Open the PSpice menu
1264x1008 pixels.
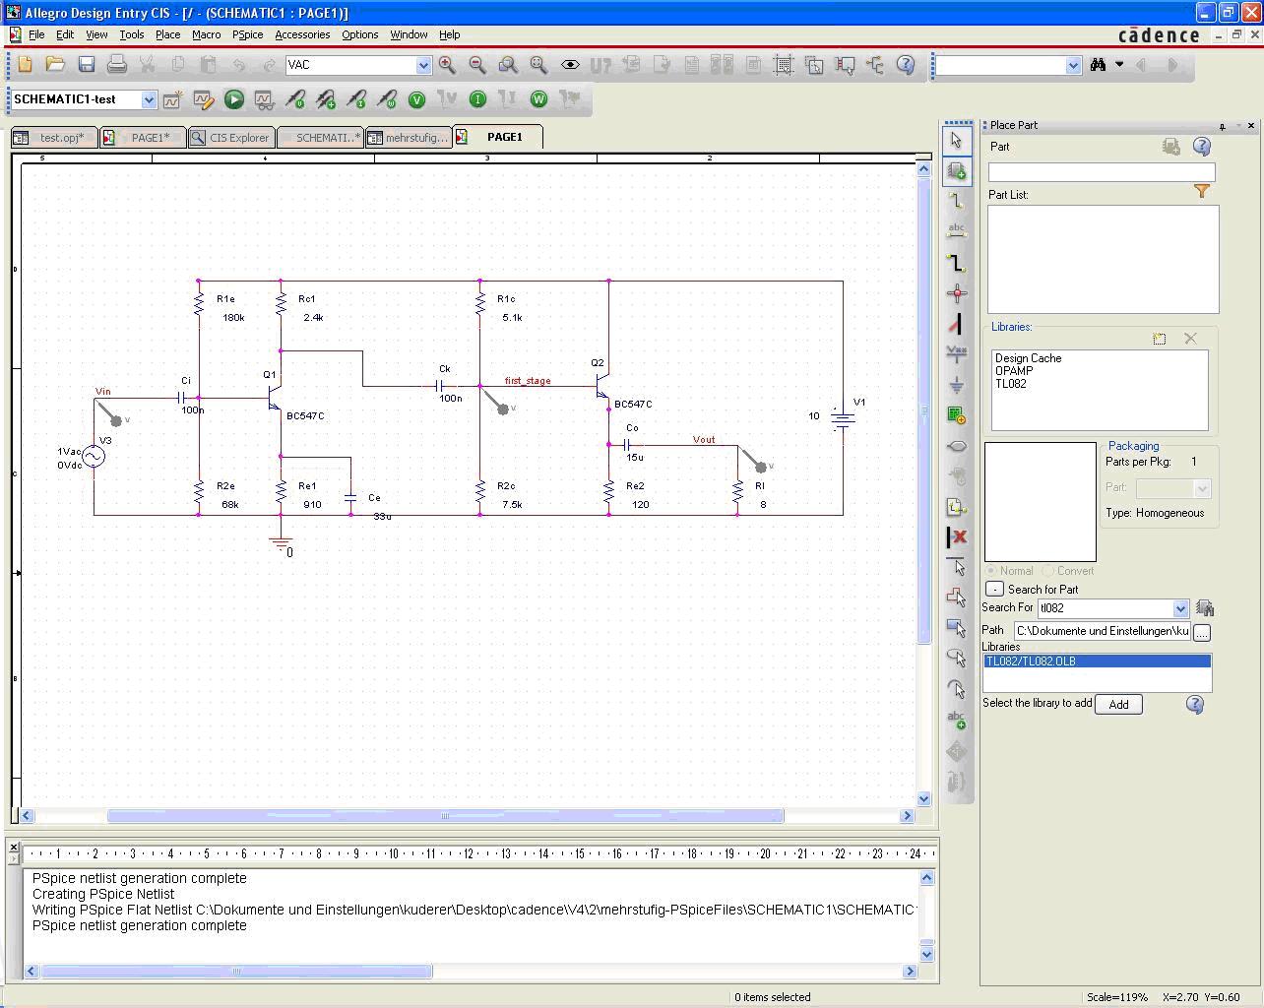(x=247, y=34)
